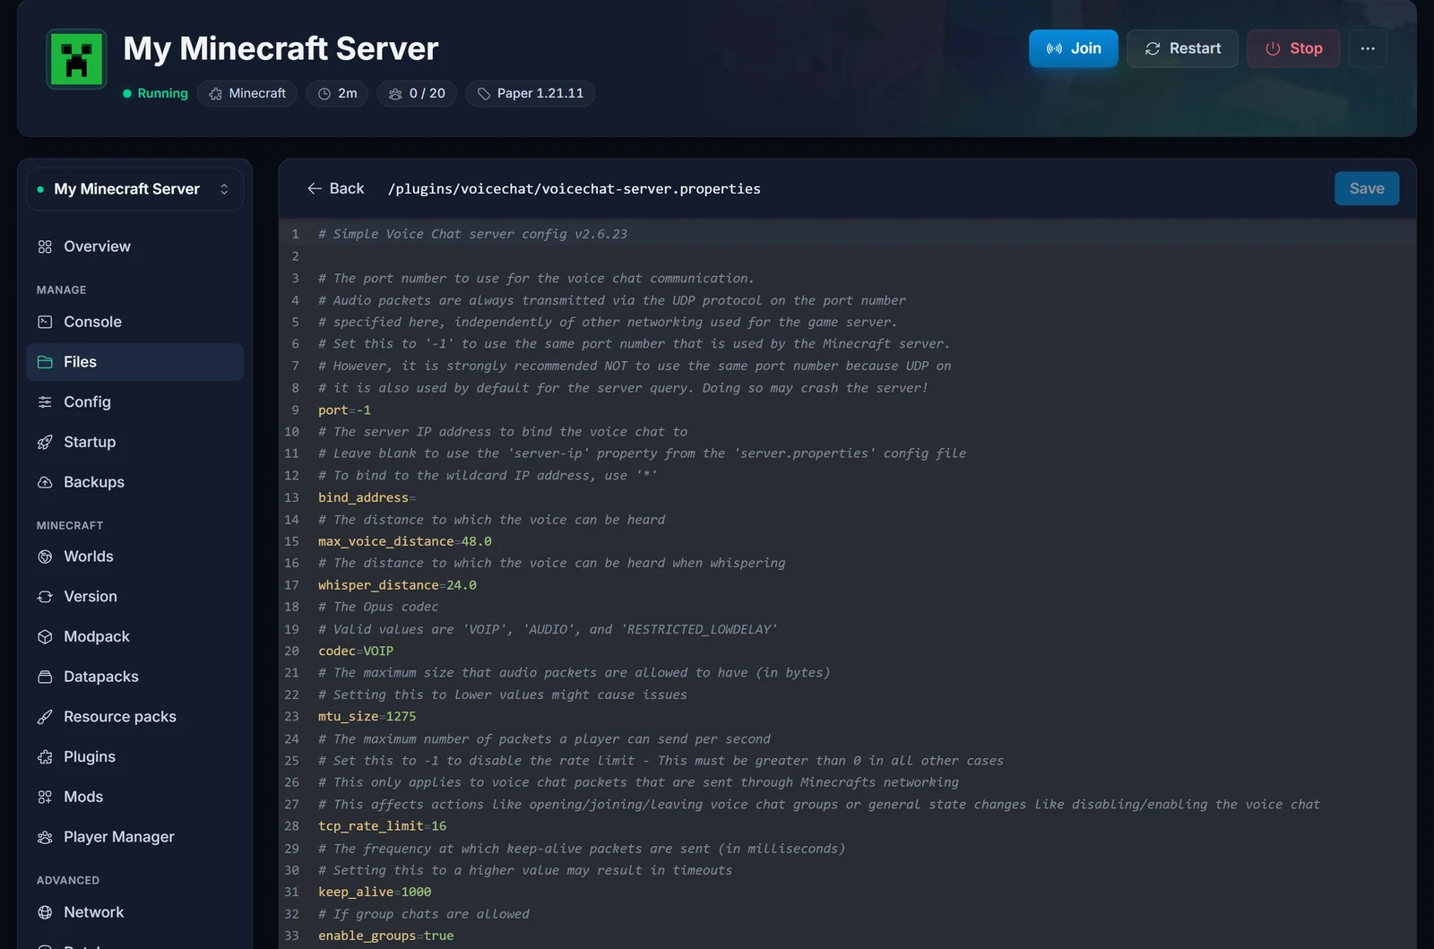Open the Backups page

(134, 482)
